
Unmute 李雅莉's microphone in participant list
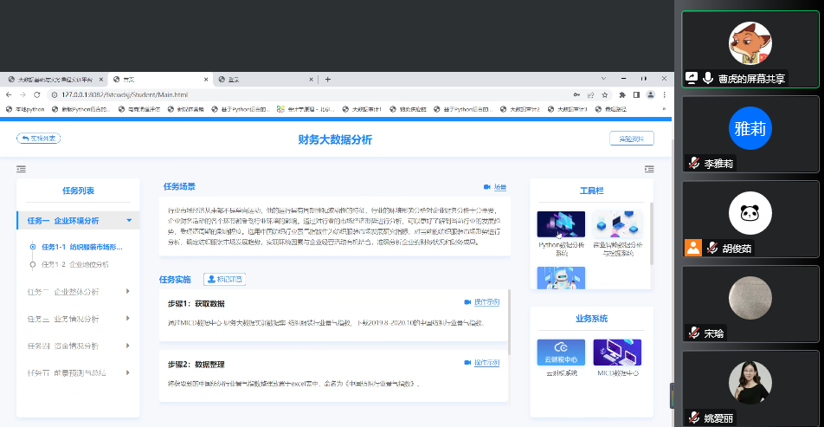[x=693, y=163]
